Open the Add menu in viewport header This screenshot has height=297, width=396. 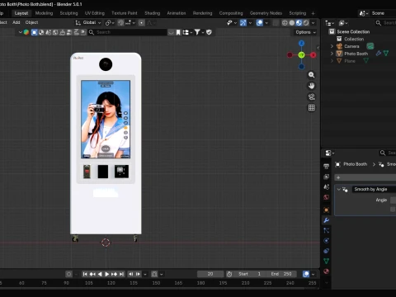pos(16,22)
